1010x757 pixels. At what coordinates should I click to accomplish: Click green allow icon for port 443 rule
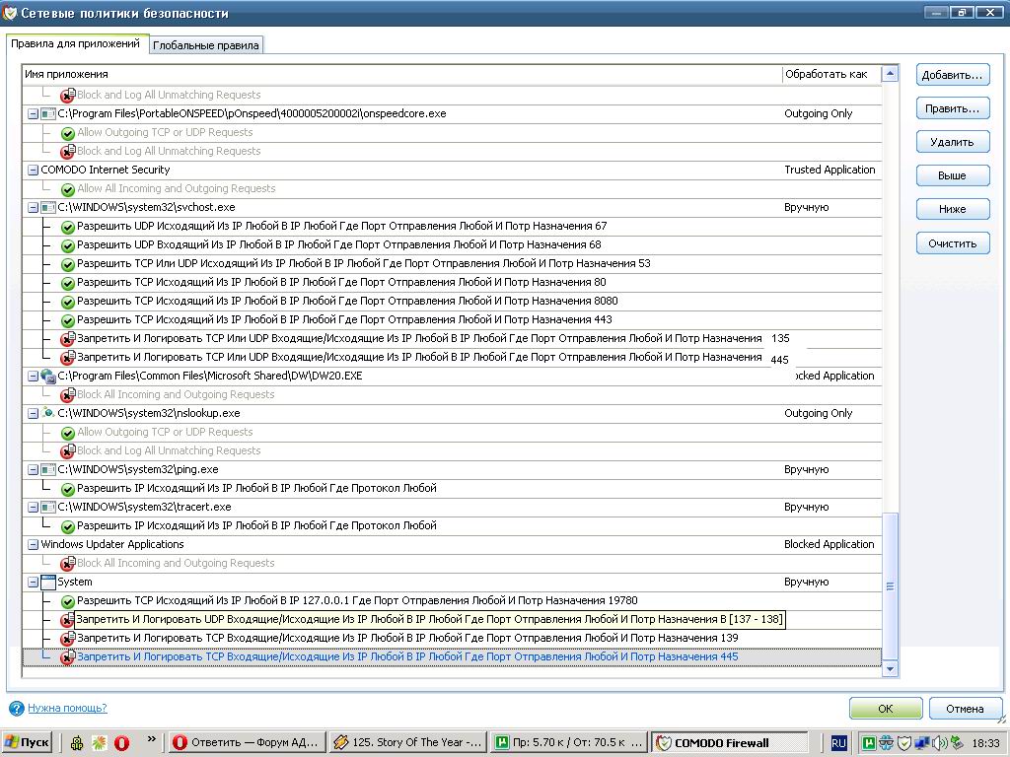pyautogui.click(x=68, y=320)
